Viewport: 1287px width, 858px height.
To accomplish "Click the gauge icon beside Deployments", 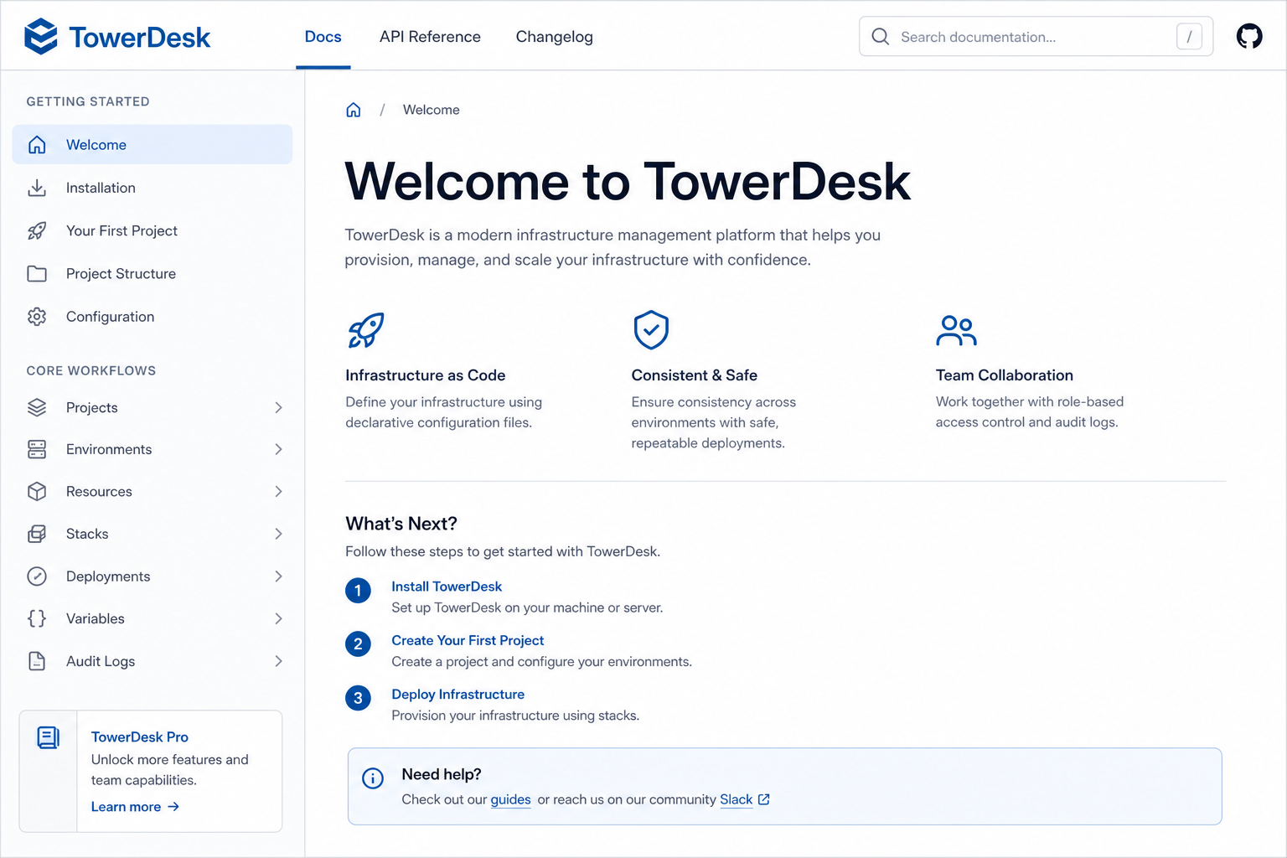I will (37, 576).
